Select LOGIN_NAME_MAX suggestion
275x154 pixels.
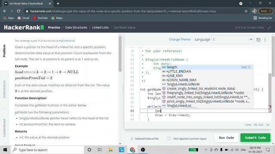pyautogui.click(x=207, y=80)
